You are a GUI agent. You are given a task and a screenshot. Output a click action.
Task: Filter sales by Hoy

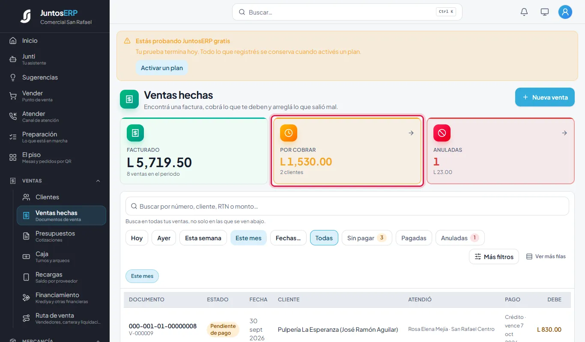click(137, 238)
